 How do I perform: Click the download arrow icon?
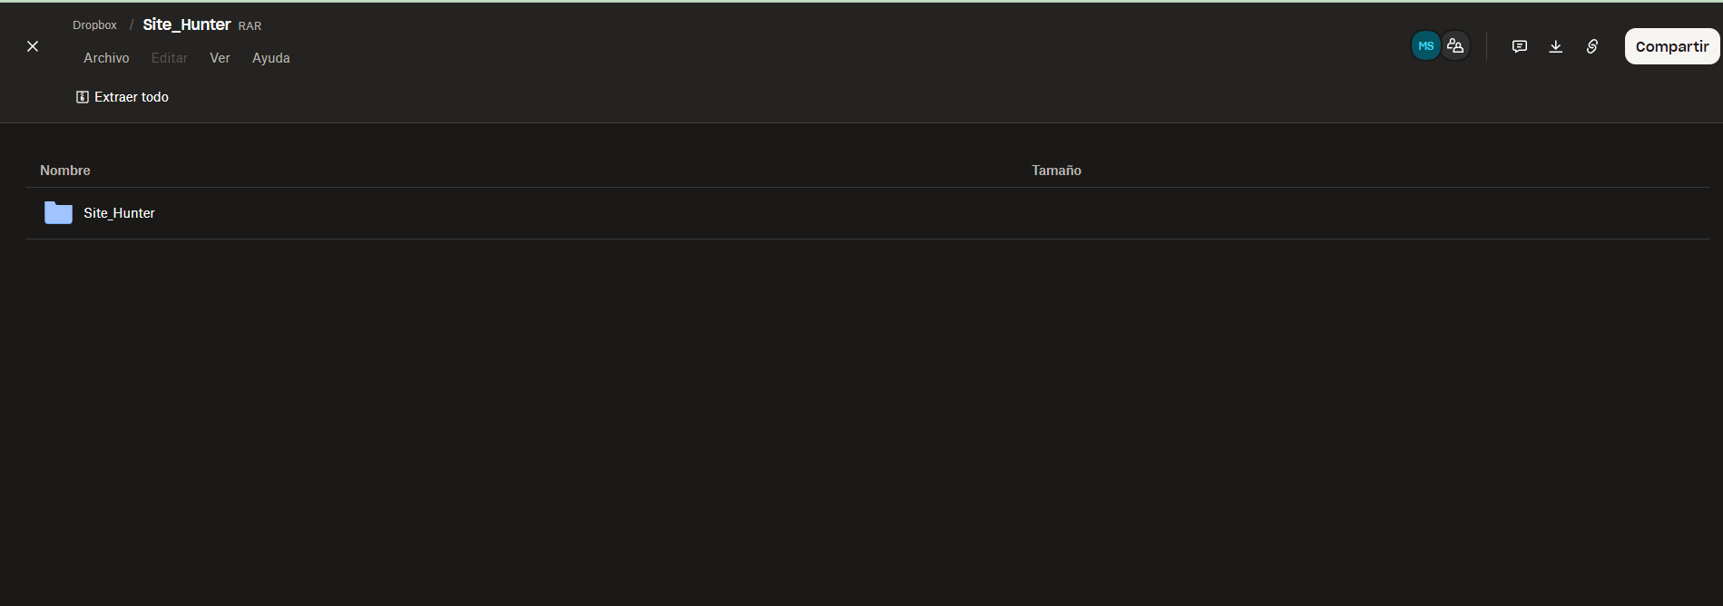(1555, 46)
